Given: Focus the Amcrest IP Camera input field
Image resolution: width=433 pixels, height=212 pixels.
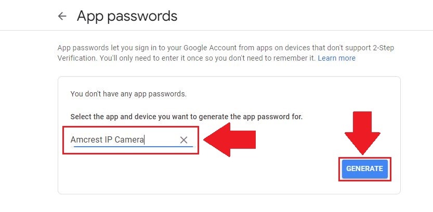Looking at the screenshot, I should pyautogui.click(x=125, y=139).
